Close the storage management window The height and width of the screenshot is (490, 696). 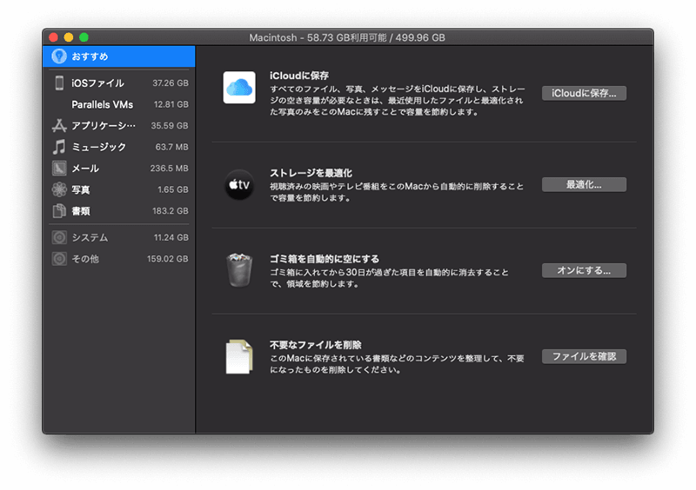tap(54, 37)
